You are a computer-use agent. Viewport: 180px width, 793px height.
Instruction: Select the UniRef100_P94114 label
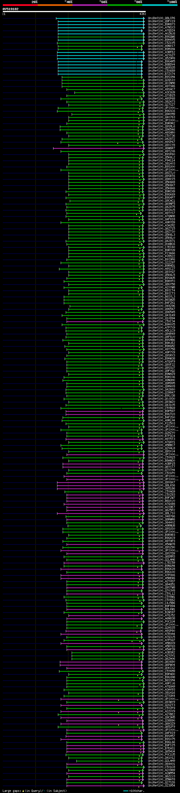161,160
